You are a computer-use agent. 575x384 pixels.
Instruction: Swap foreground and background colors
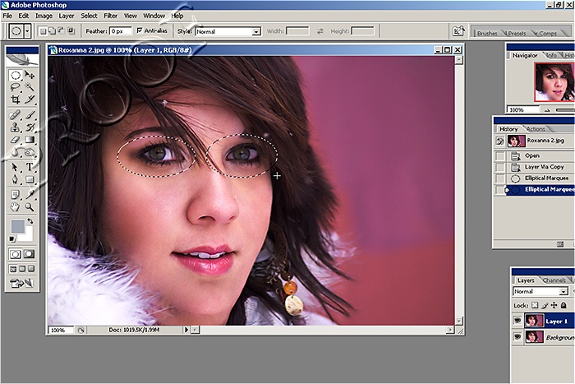point(30,221)
